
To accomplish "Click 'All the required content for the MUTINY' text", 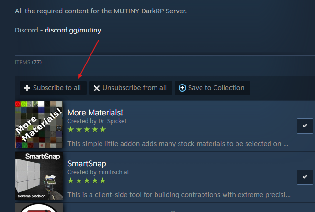I will click(77, 11).
